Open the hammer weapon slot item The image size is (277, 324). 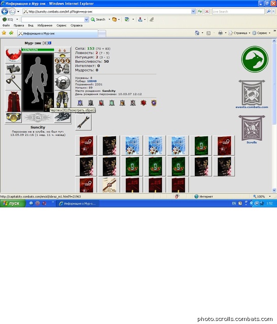point(13,83)
